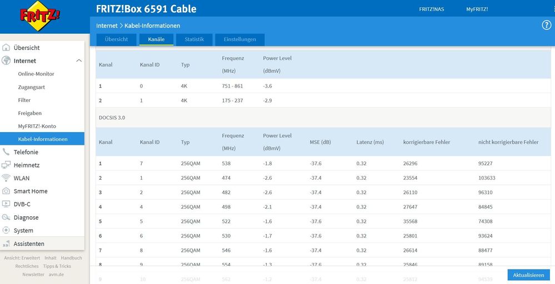The width and height of the screenshot is (555, 284).
Task: Open DVB-C menu
Action: (22, 204)
